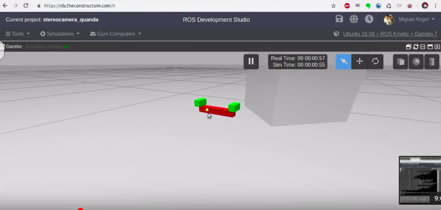Image resolution: width=441 pixels, height=210 pixels.
Task: Select the red stereo camera bar model
Action: point(217,111)
